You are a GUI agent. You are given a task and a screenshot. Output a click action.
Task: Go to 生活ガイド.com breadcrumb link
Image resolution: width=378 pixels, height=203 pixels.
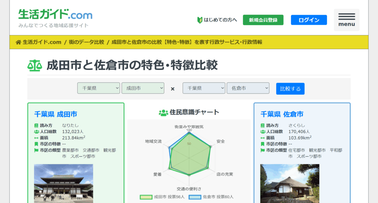[x=42, y=42]
